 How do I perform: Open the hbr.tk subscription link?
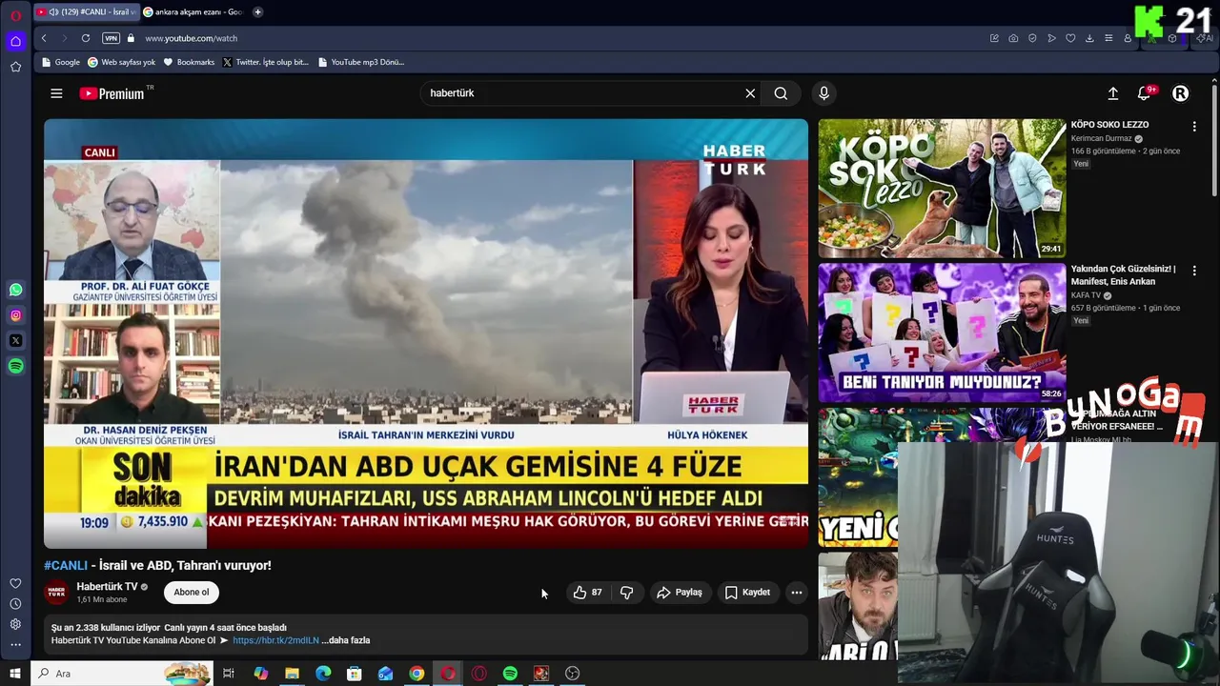tap(275, 640)
